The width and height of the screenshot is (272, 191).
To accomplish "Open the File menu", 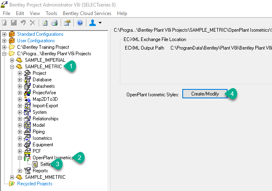I will [x=7, y=13].
